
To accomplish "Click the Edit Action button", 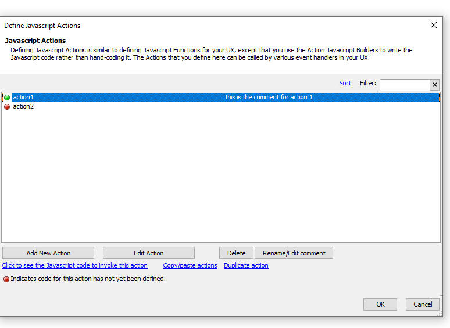I will coord(149,253).
